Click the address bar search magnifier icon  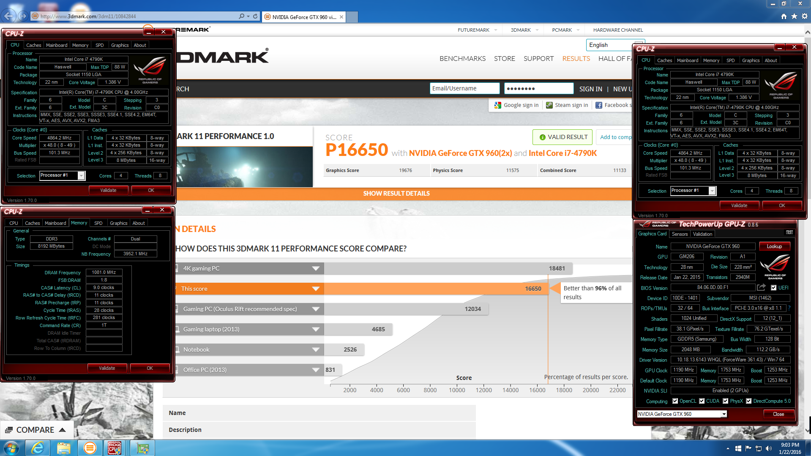(x=241, y=16)
